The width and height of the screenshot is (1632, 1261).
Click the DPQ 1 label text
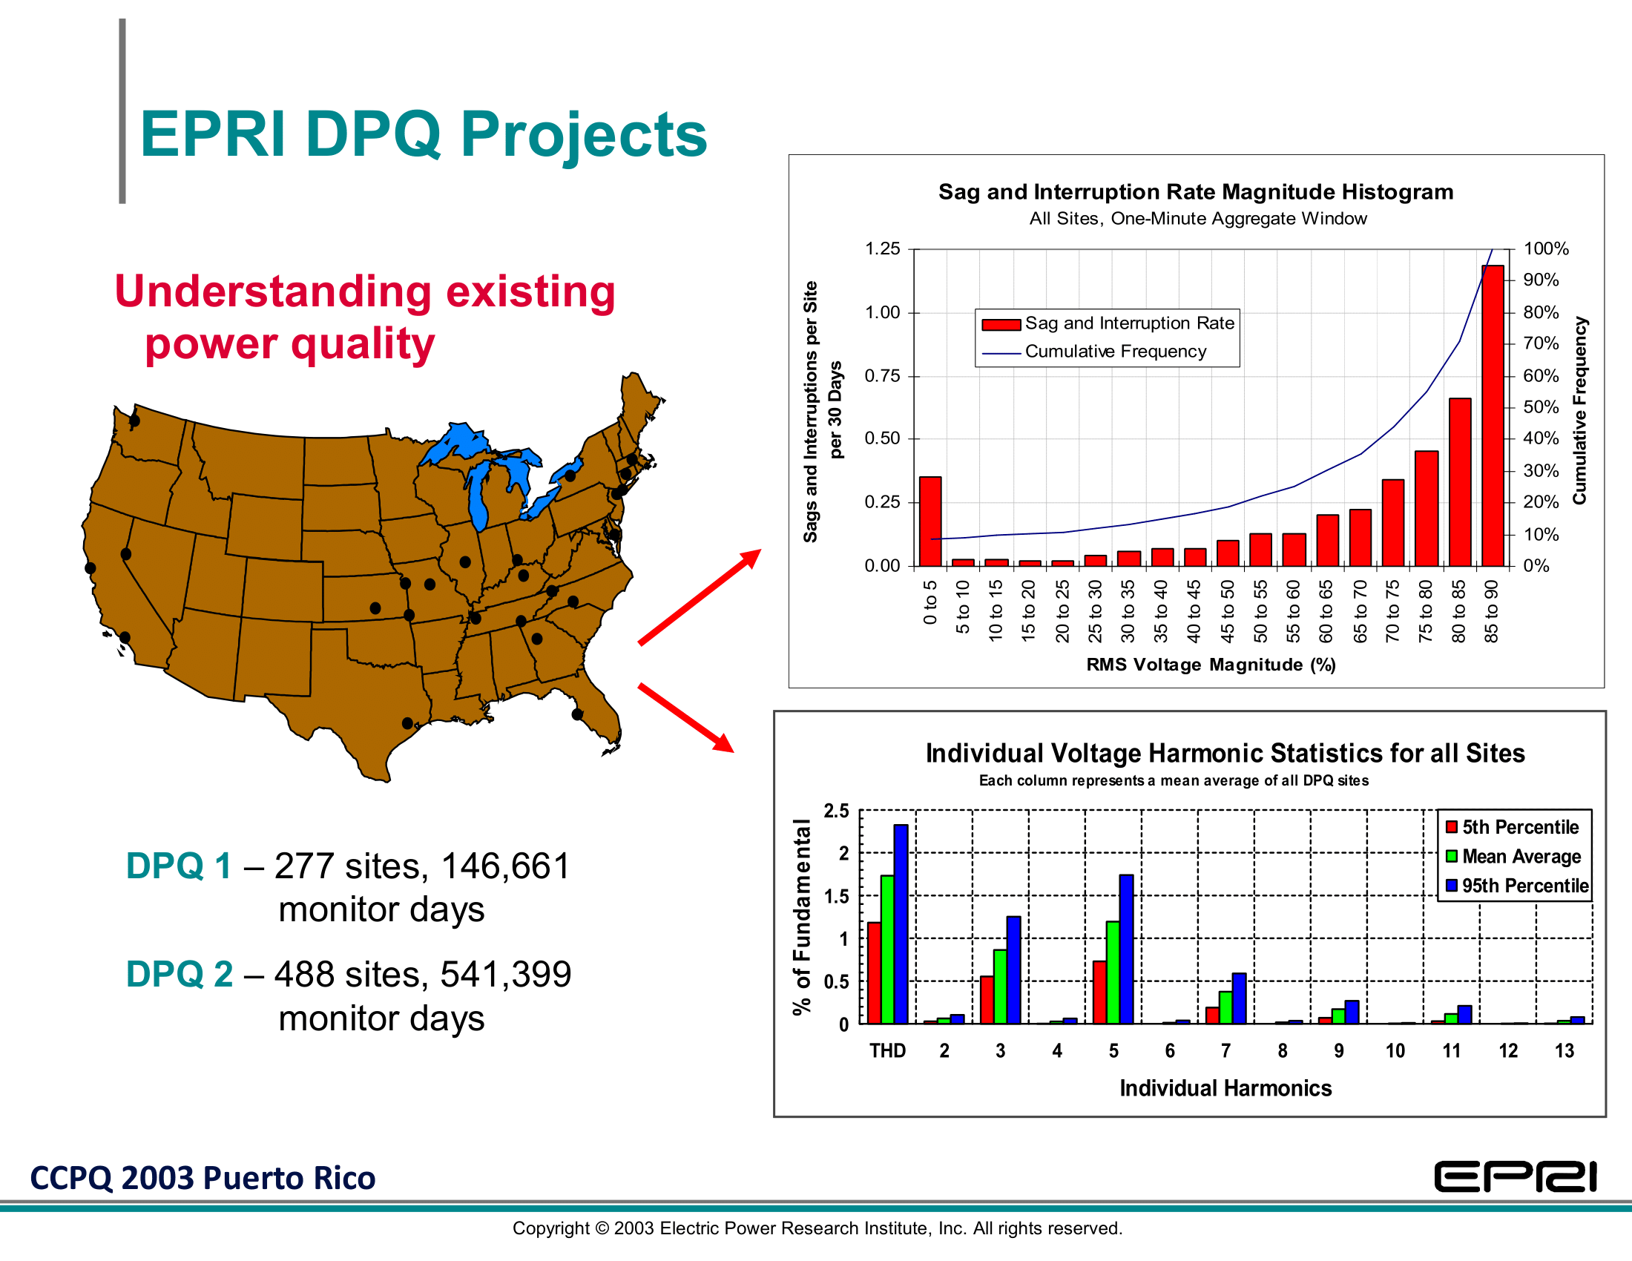pos(179,866)
